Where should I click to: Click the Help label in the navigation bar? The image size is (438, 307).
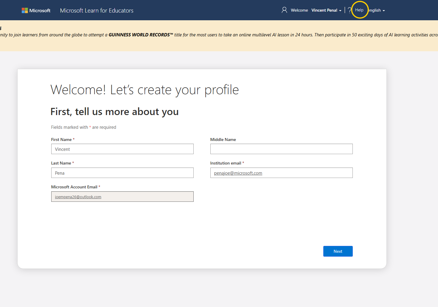coord(359,10)
